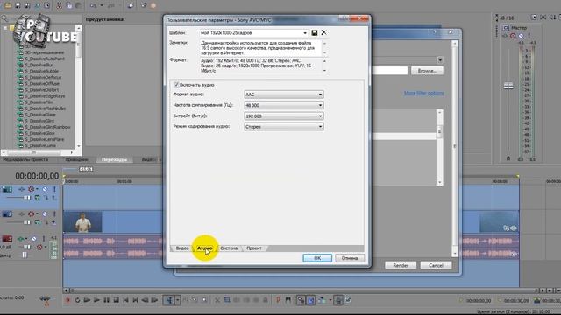Click the record button in transport bar
561x315 pixels.
67,300
